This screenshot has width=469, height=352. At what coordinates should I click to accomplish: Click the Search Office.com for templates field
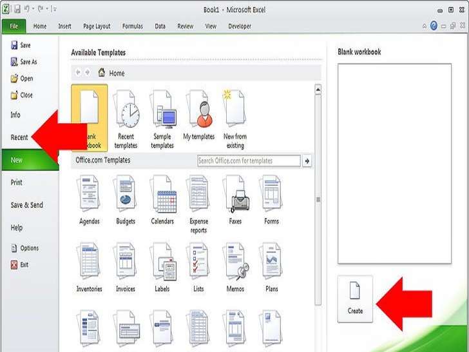(249, 161)
